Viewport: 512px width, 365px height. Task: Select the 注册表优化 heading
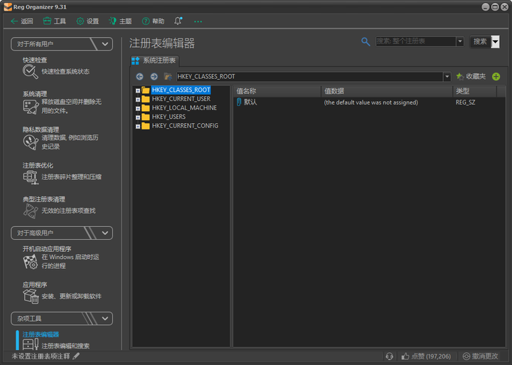tap(38, 165)
